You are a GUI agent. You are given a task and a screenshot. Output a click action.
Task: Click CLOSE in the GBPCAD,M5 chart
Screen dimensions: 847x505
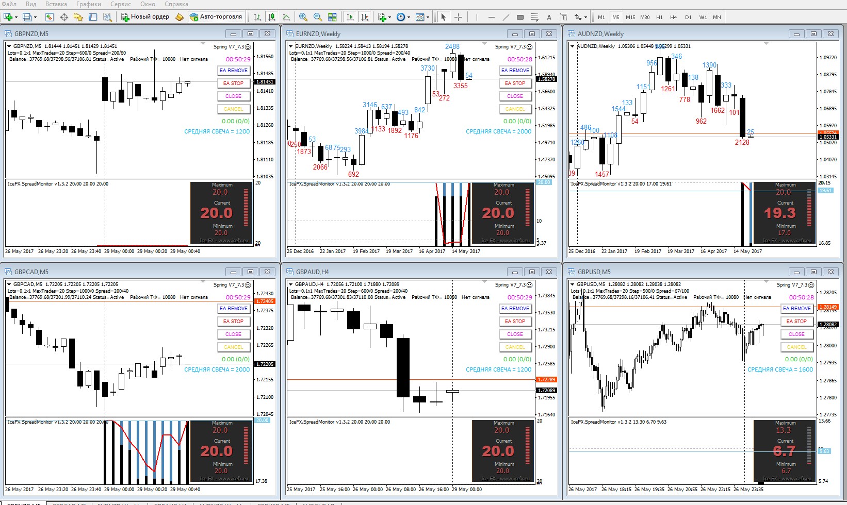(x=234, y=334)
